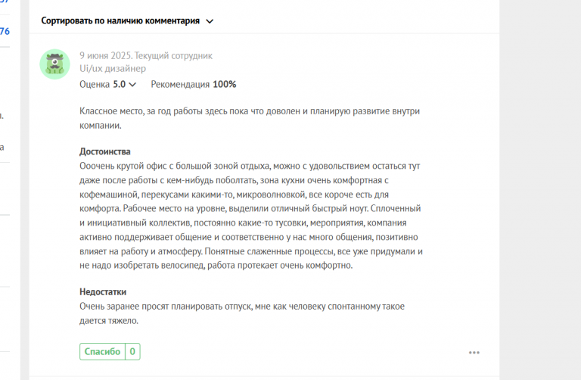Screen dimensions: 581x380
Task: Click the 'Недостатки' heading
Action: (x=103, y=292)
